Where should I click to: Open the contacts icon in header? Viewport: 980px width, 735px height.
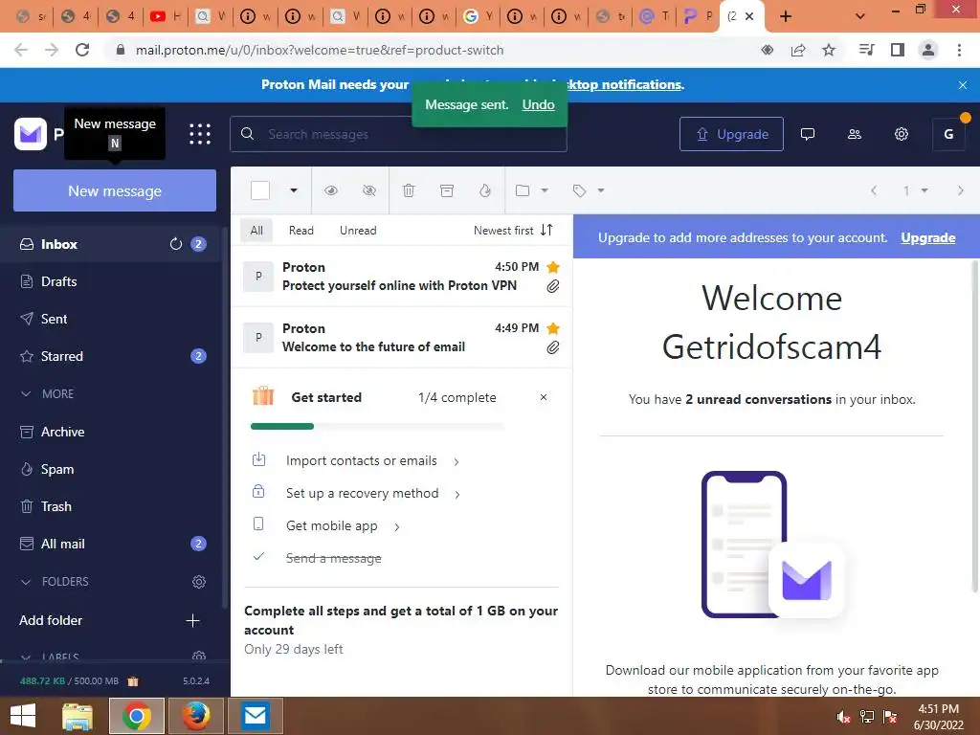(x=855, y=134)
